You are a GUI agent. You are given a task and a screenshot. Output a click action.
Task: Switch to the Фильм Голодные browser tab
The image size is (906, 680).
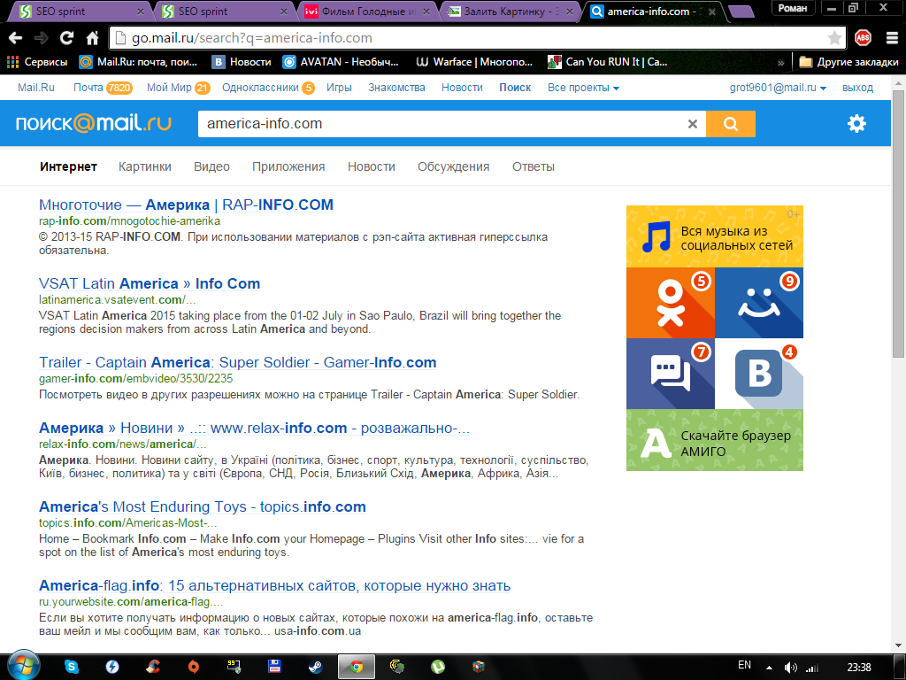367,12
